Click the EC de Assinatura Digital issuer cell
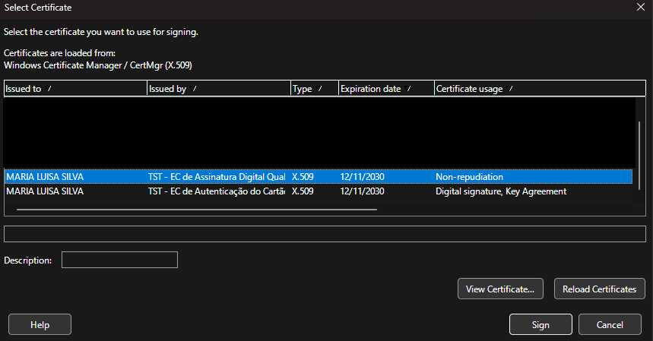Image resolution: width=653 pixels, height=341 pixels. [x=216, y=177]
